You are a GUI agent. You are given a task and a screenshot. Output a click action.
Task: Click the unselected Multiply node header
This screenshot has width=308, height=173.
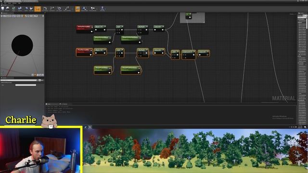tap(142, 27)
